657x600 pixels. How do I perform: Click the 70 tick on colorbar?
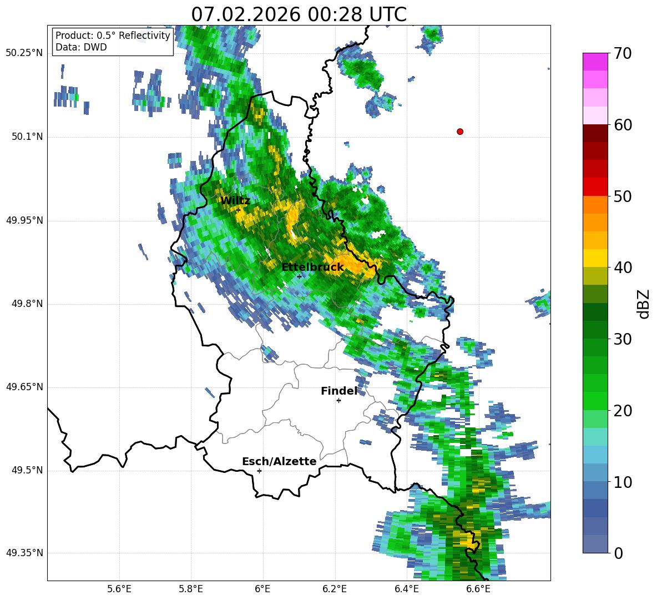tap(623, 54)
